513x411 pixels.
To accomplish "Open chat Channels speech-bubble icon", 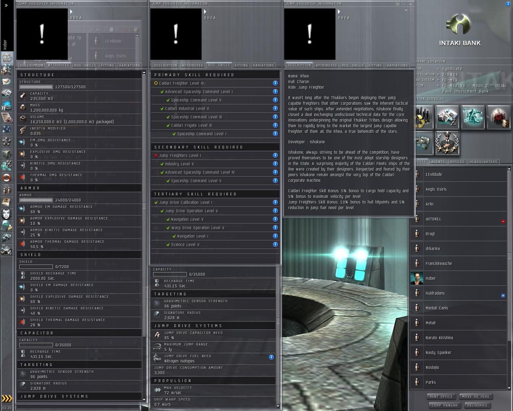I will pyautogui.click(x=7, y=189).
